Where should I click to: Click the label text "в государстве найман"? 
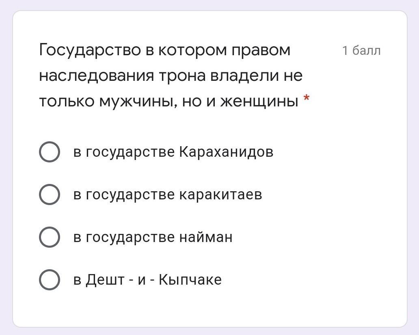[153, 237]
